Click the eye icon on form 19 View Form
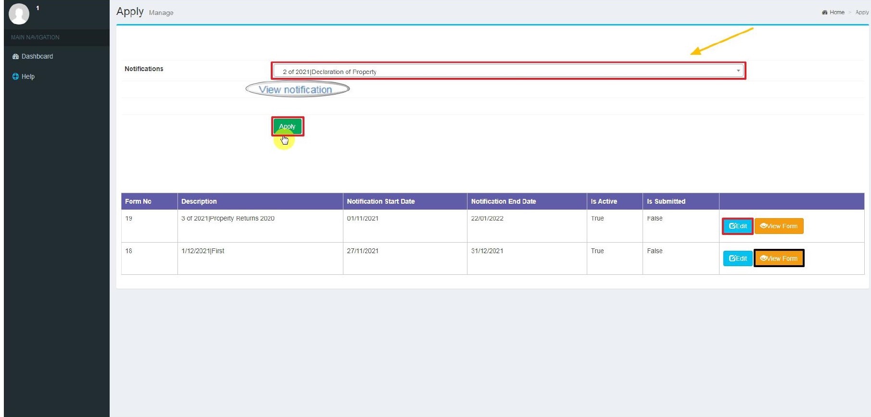The image size is (871, 417). pos(763,226)
